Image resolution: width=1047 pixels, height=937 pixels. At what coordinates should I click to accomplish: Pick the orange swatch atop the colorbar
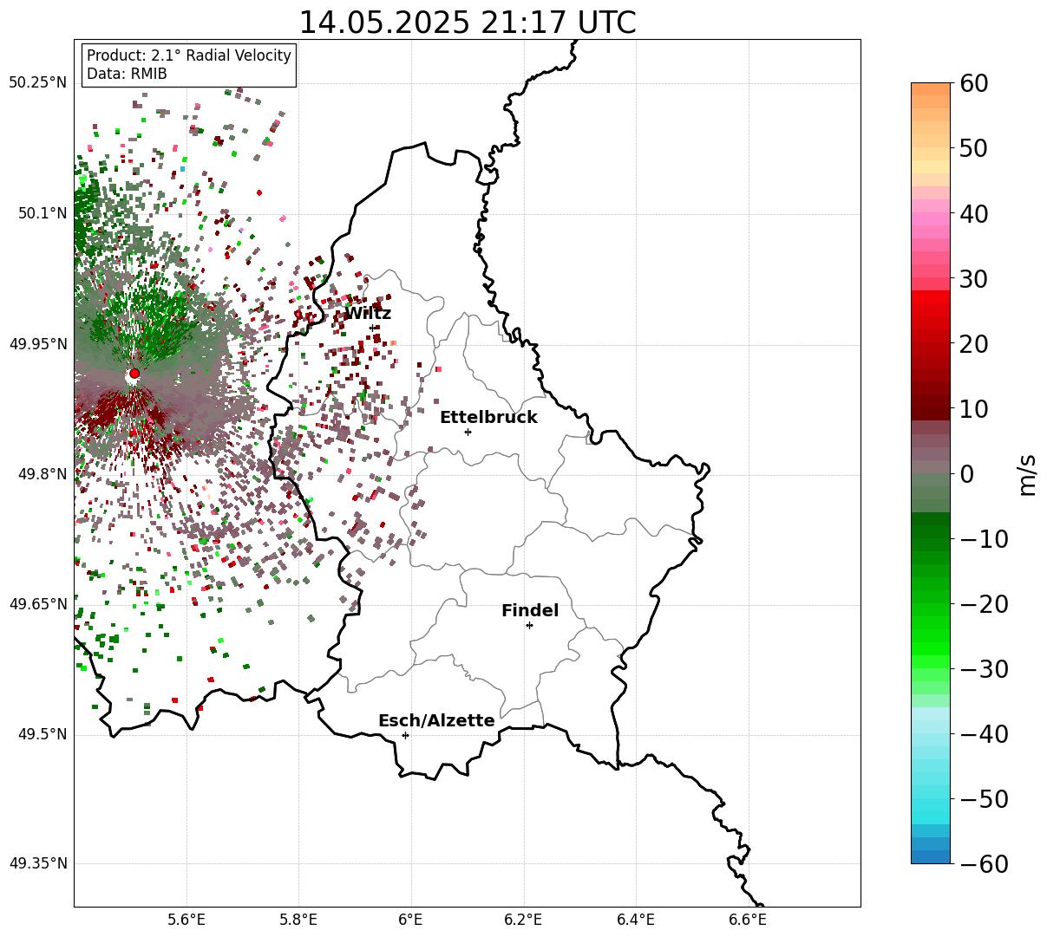tap(931, 89)
